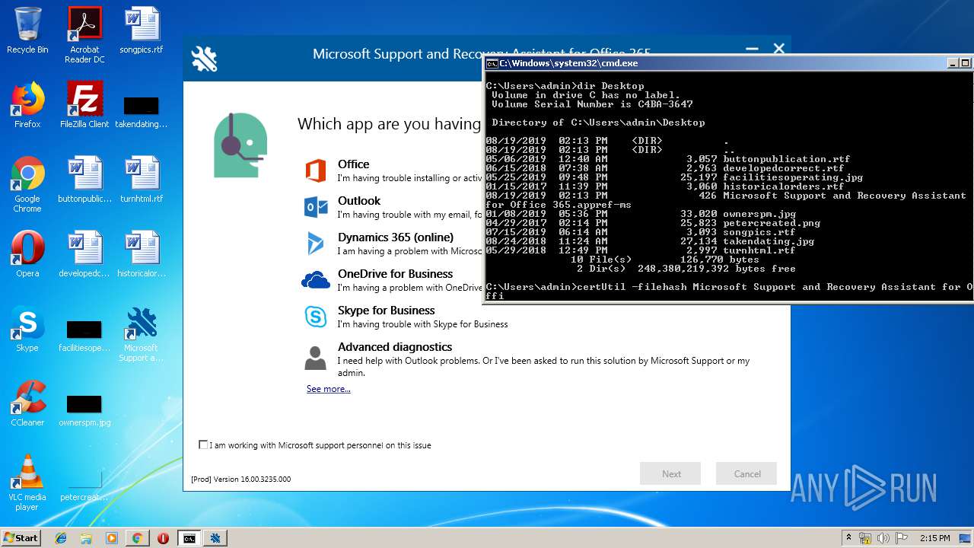Click 'buttonpublication.rtf' row in cmd listing
The width and height of the screenshot is (974, 548).
coord(668,159)
